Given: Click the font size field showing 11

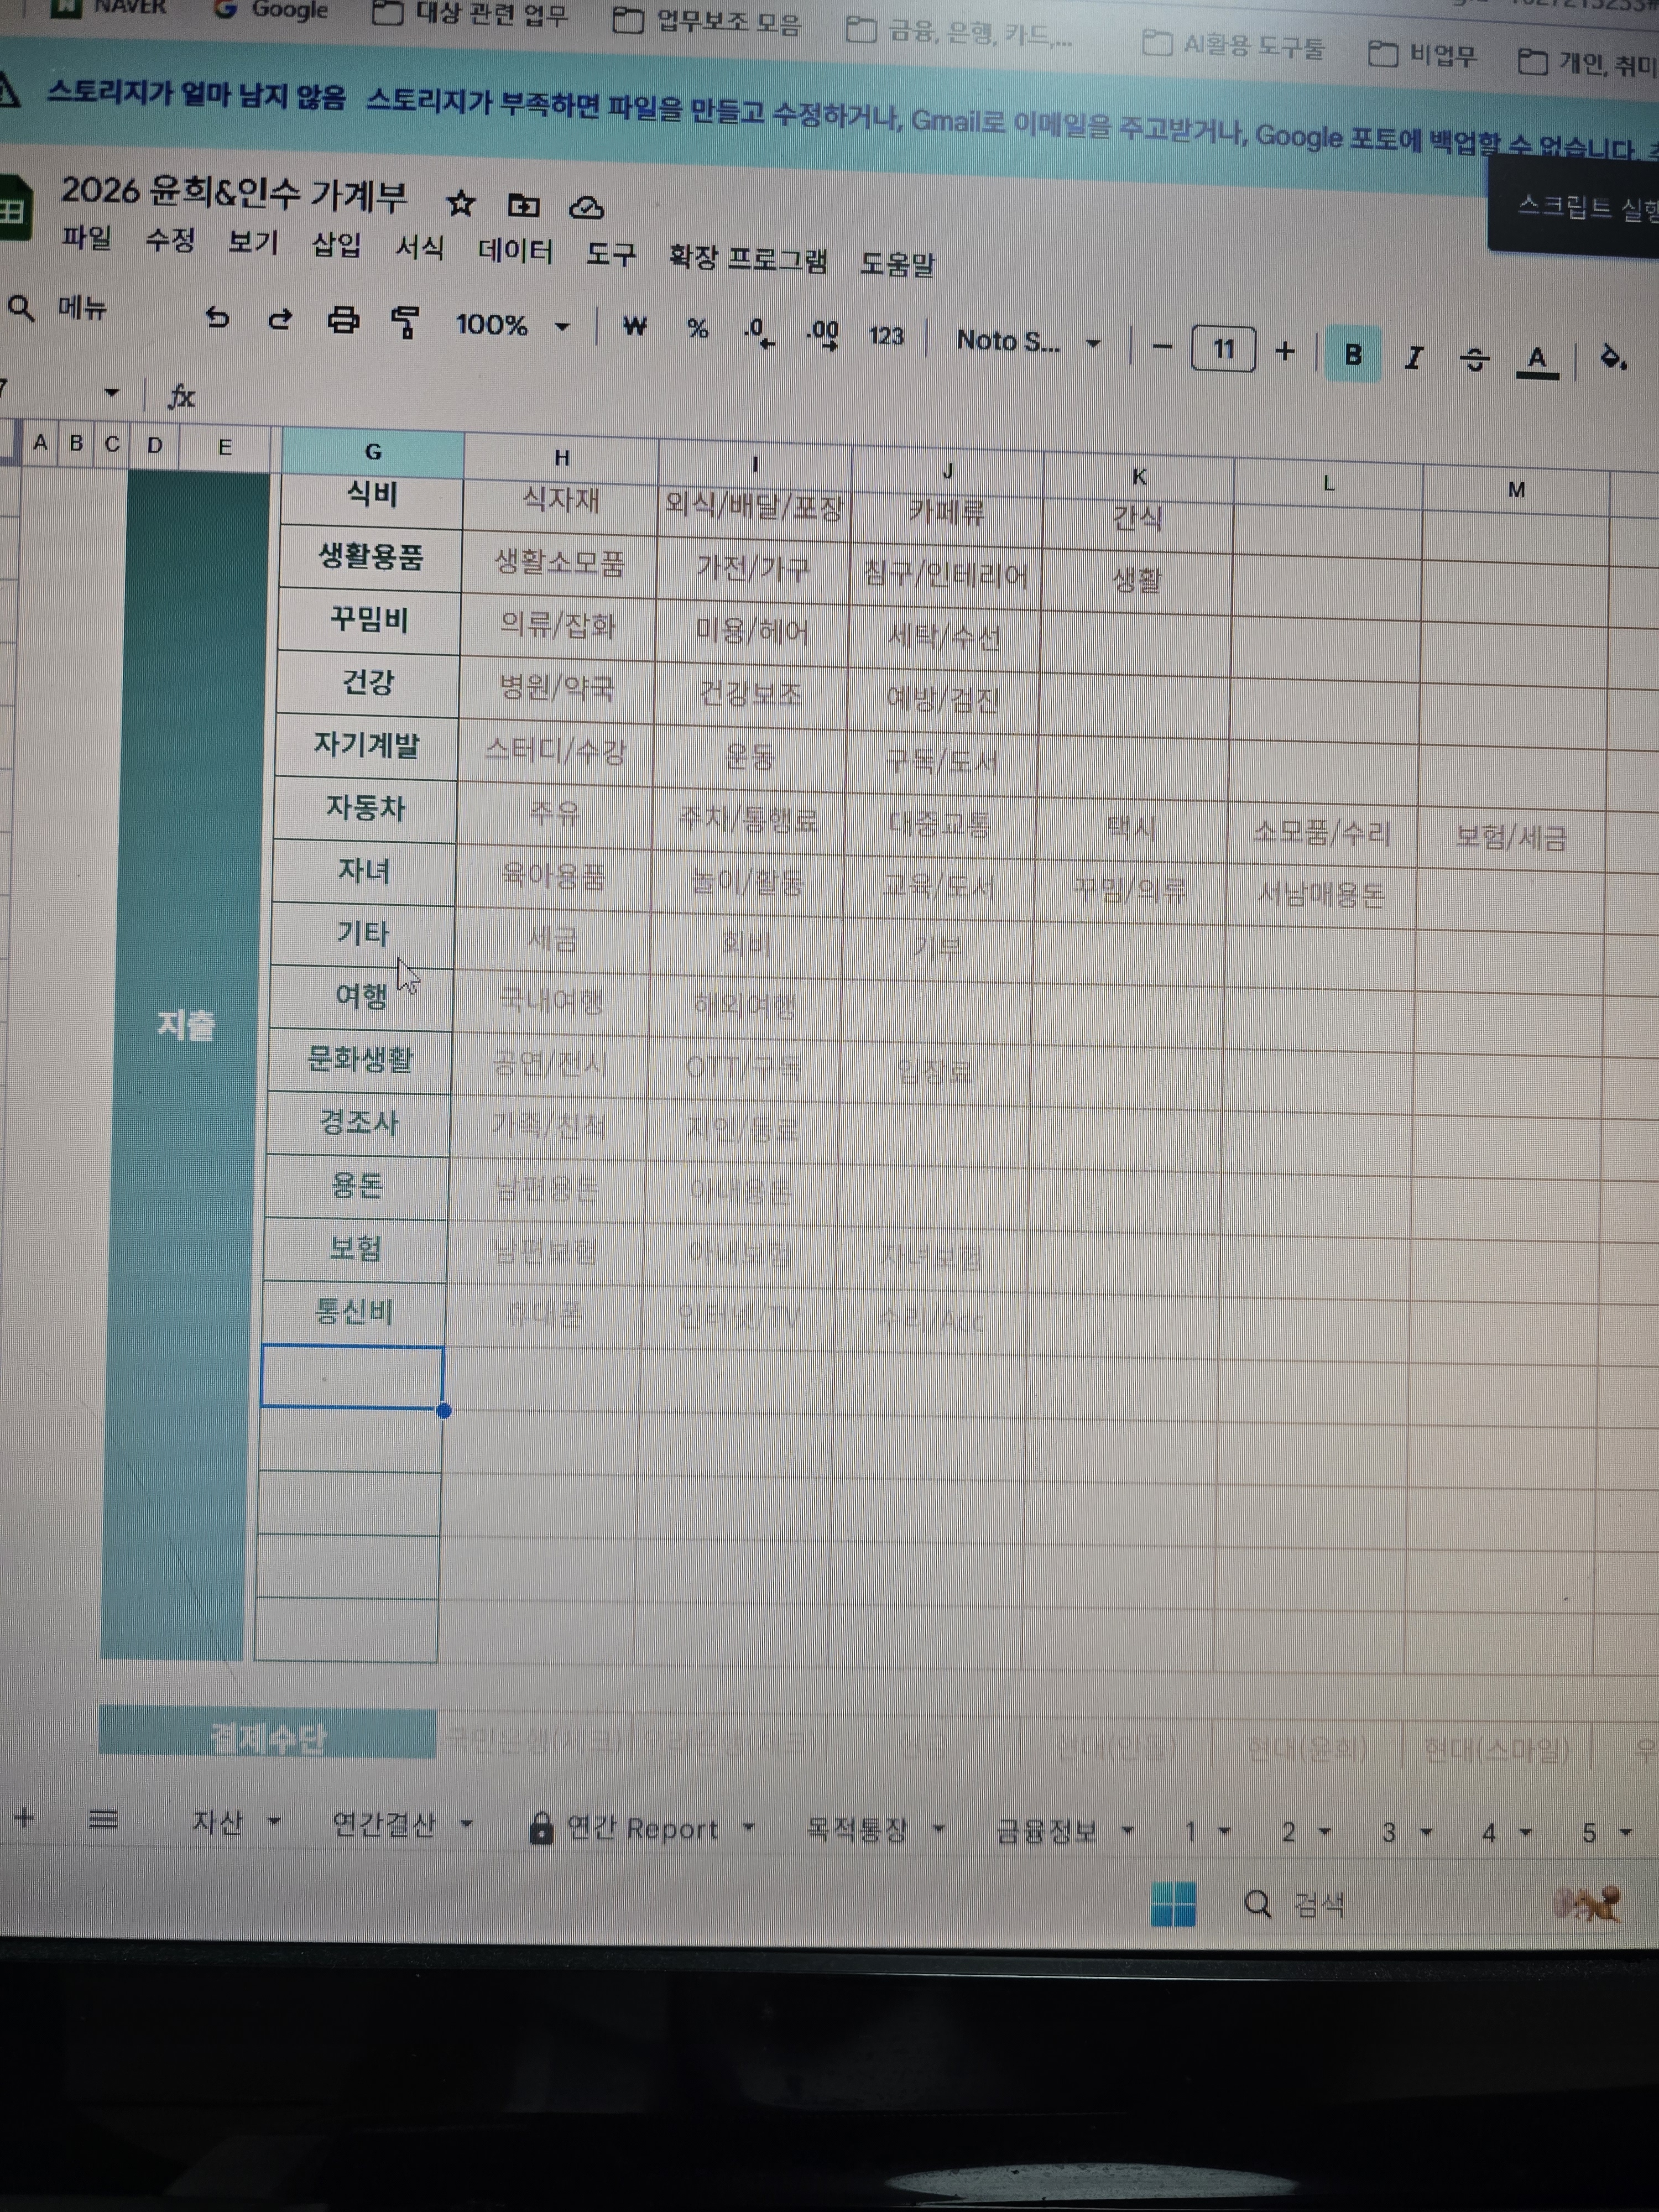Looking at the screenshot, I should click(x=1223, y=349).
